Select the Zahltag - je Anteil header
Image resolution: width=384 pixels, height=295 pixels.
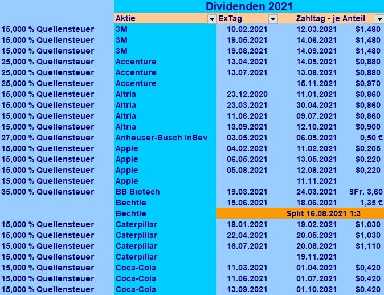[x=330, y=18]
